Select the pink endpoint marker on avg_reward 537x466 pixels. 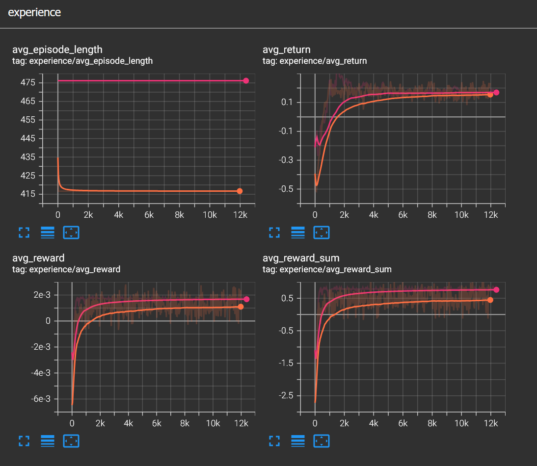tap(246, 298)
